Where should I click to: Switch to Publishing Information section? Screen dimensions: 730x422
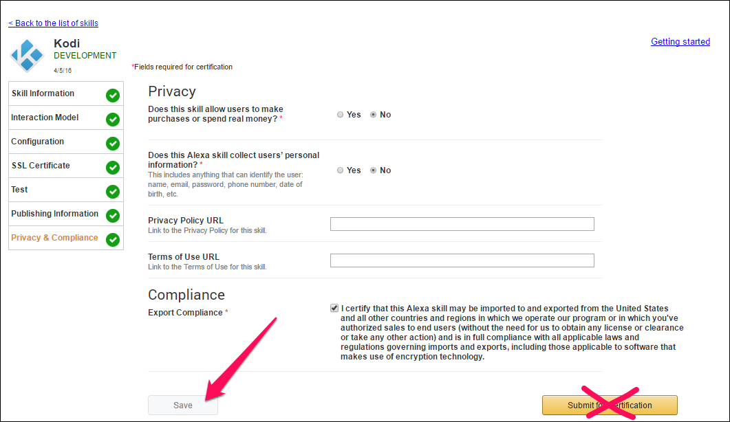click(x=65, y=214)
